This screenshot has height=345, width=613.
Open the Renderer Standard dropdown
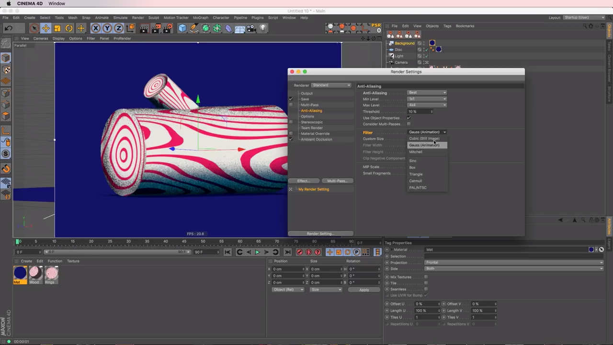point(331,85)
